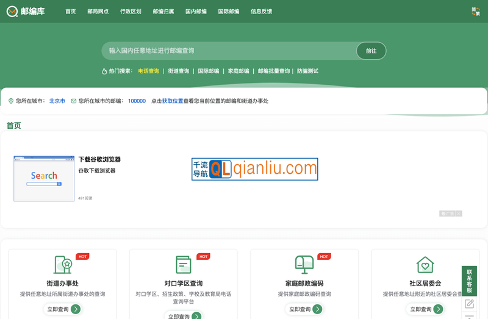
Task: Select 家庭邮编 hot search link
Action: (239, 71)
